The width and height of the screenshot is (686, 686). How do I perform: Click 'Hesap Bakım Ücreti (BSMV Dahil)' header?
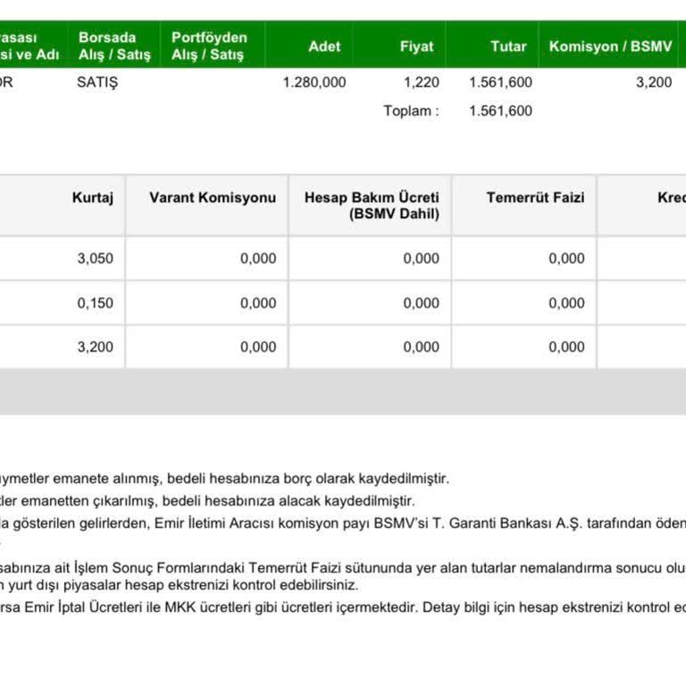372,205
